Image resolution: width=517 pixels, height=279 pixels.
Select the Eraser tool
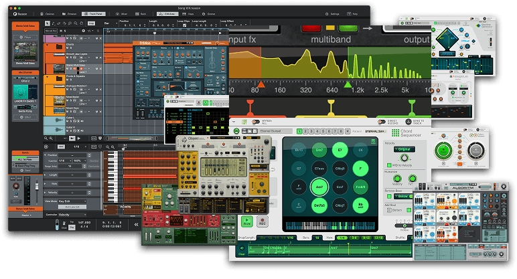59,23
